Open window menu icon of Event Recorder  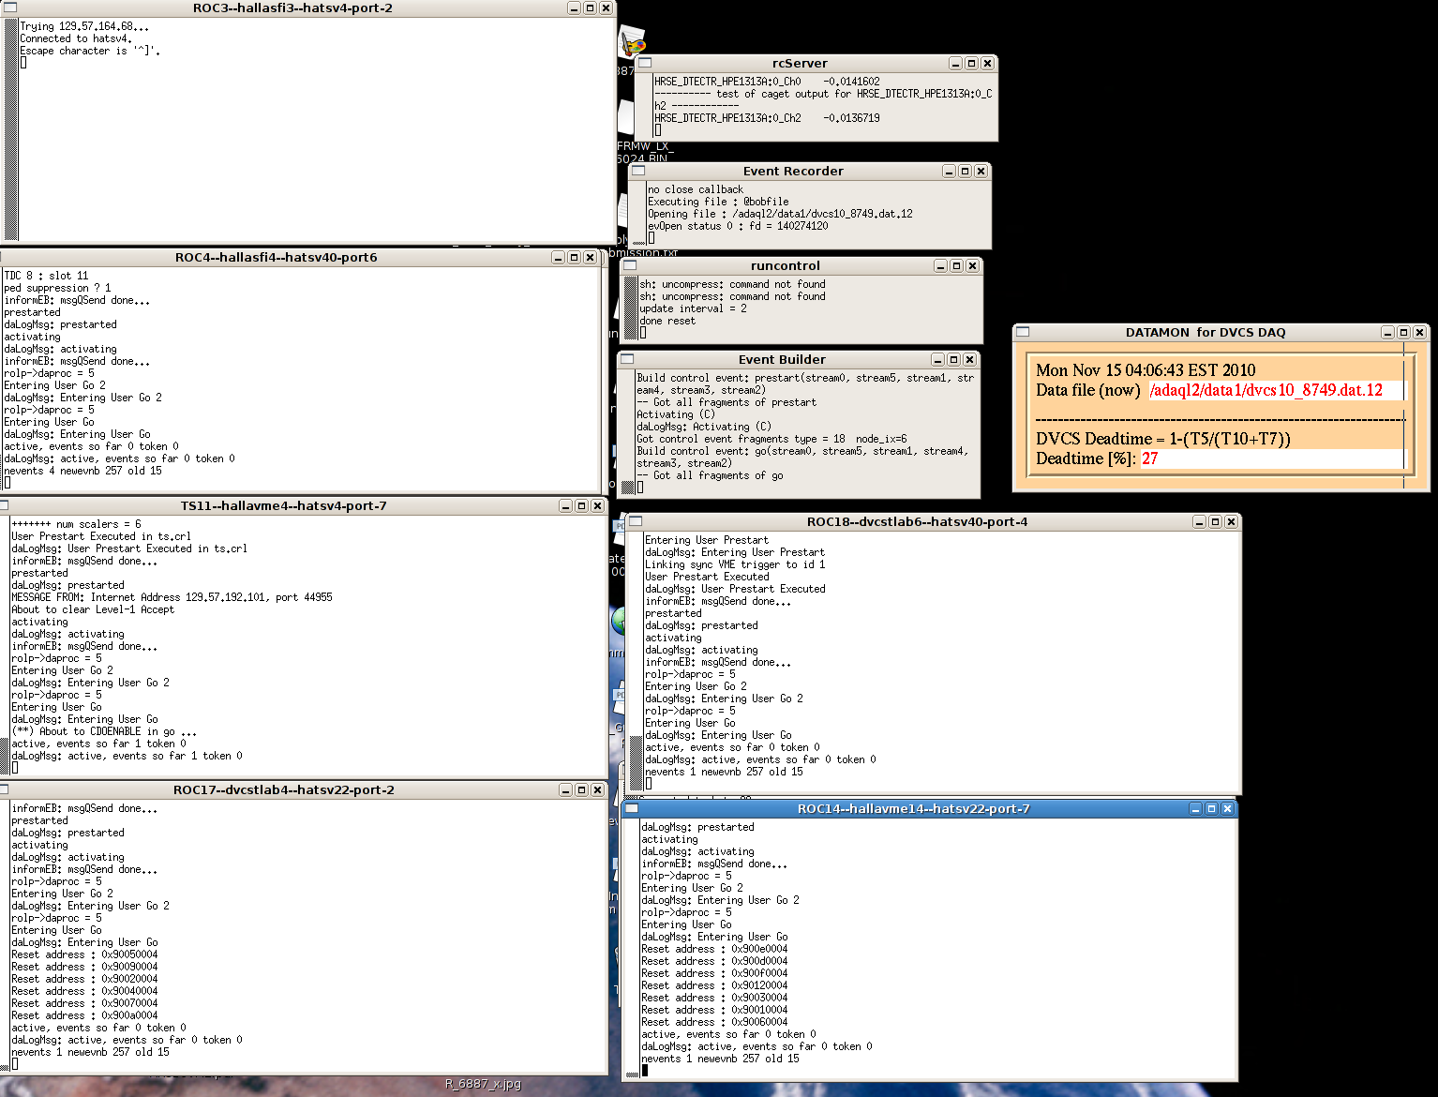click(639, 171)
